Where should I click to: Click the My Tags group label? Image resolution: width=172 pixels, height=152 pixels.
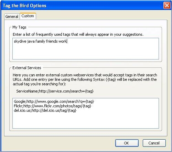point(19,27)
